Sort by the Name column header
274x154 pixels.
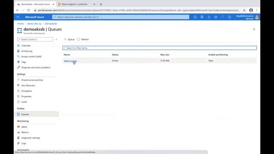click(x=67, y=55)
